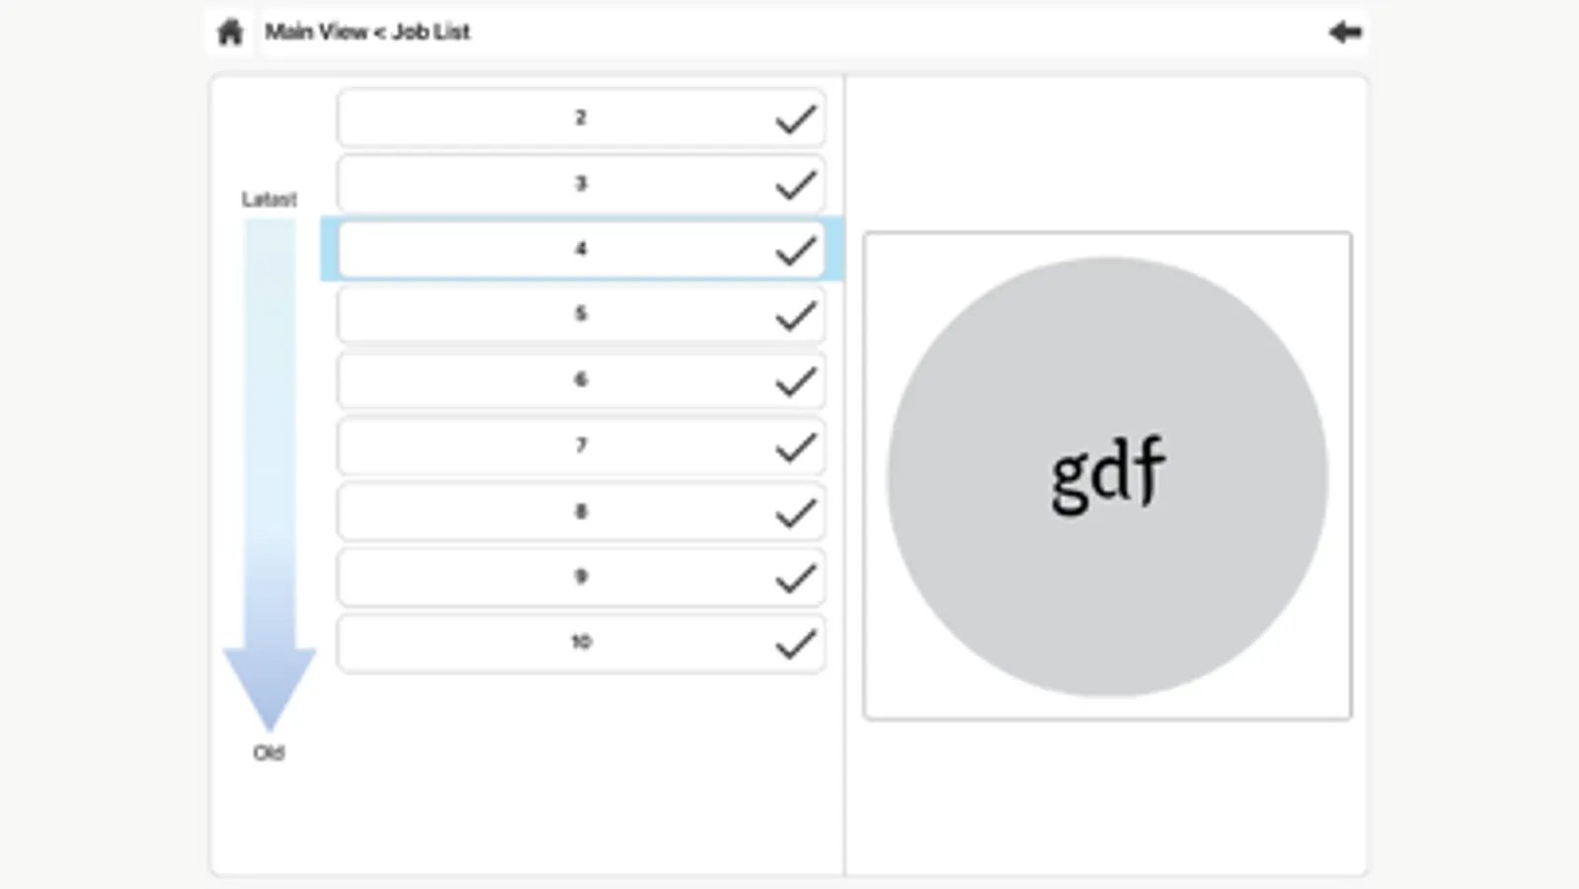Select job number 3 in list
This screenshot has width=1579, height=889.
581,184
